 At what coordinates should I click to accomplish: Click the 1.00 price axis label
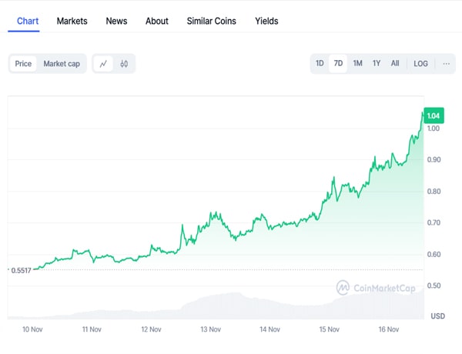(x=434, y=129)
